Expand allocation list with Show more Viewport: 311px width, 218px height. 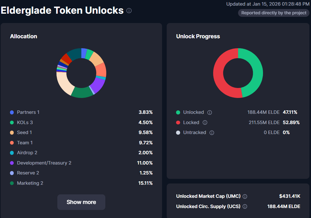pos(81,202)
